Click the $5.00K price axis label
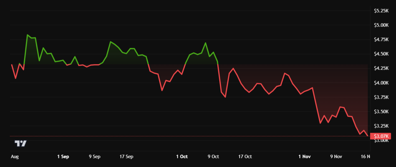The width and height of the screenshot is (396, 167). point(381,25)
